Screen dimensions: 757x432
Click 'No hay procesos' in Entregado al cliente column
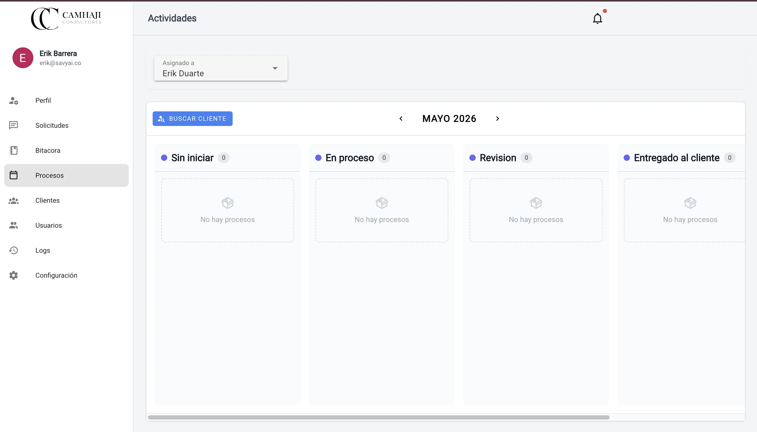click(690, 220)
